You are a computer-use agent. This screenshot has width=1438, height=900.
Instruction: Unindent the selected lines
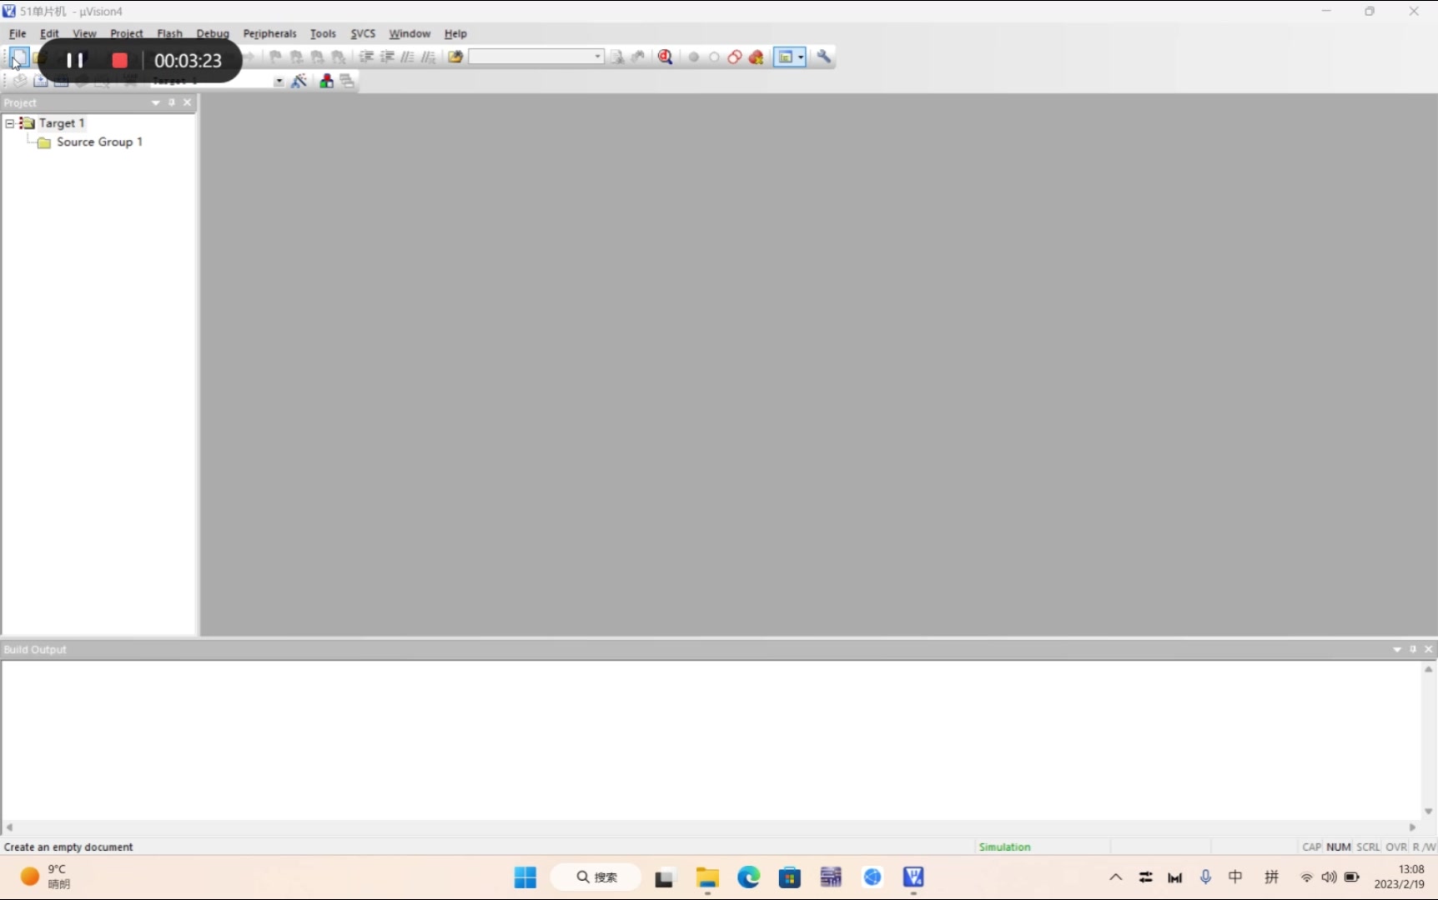[387, 57]
